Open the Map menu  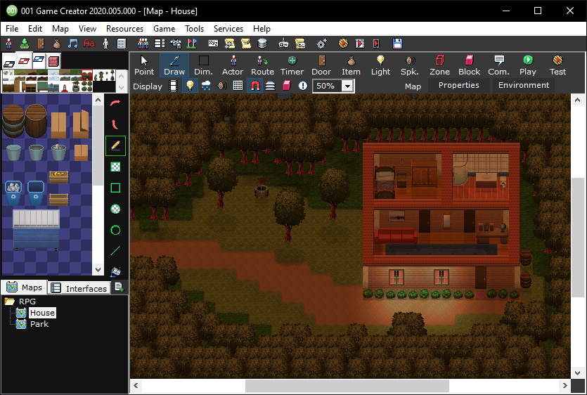[60, 29]
